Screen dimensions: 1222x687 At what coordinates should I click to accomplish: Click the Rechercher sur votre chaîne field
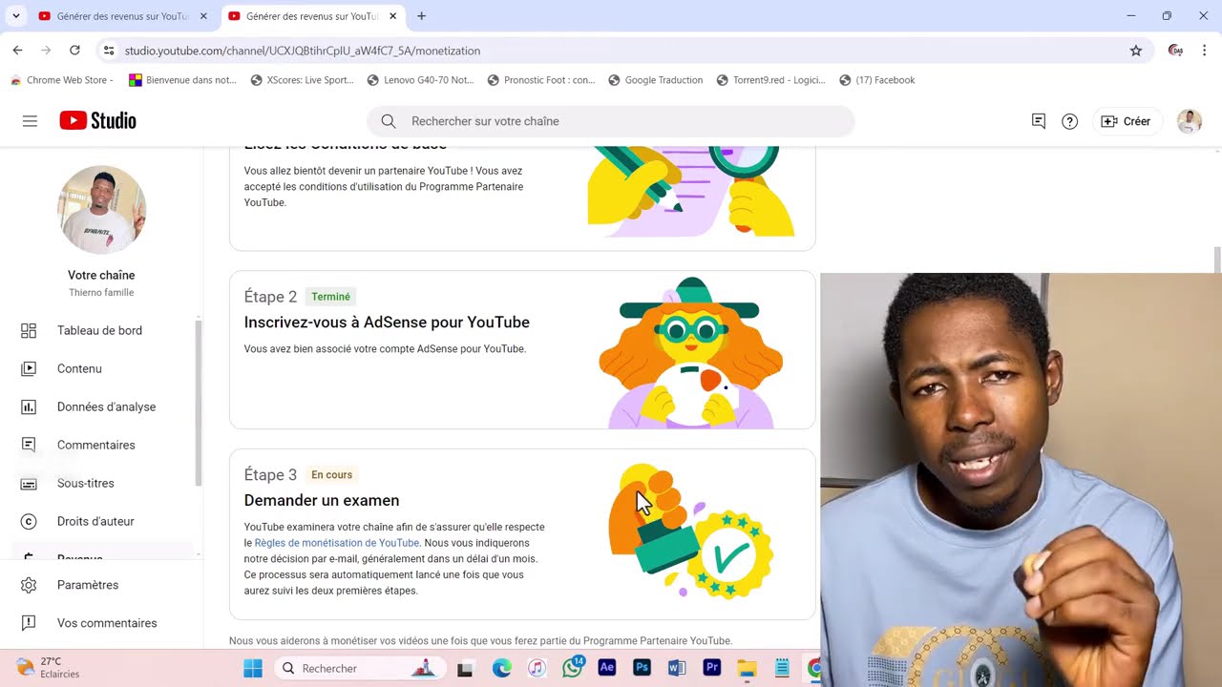[611, 121]
